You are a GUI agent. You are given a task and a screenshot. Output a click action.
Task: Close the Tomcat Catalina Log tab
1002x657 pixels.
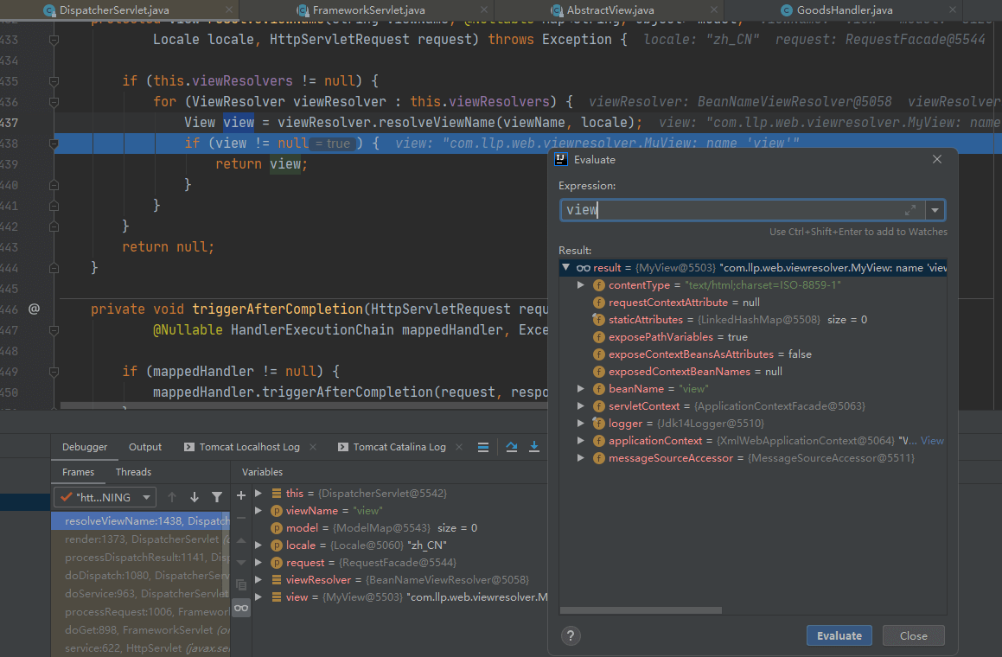pos(459,447)
